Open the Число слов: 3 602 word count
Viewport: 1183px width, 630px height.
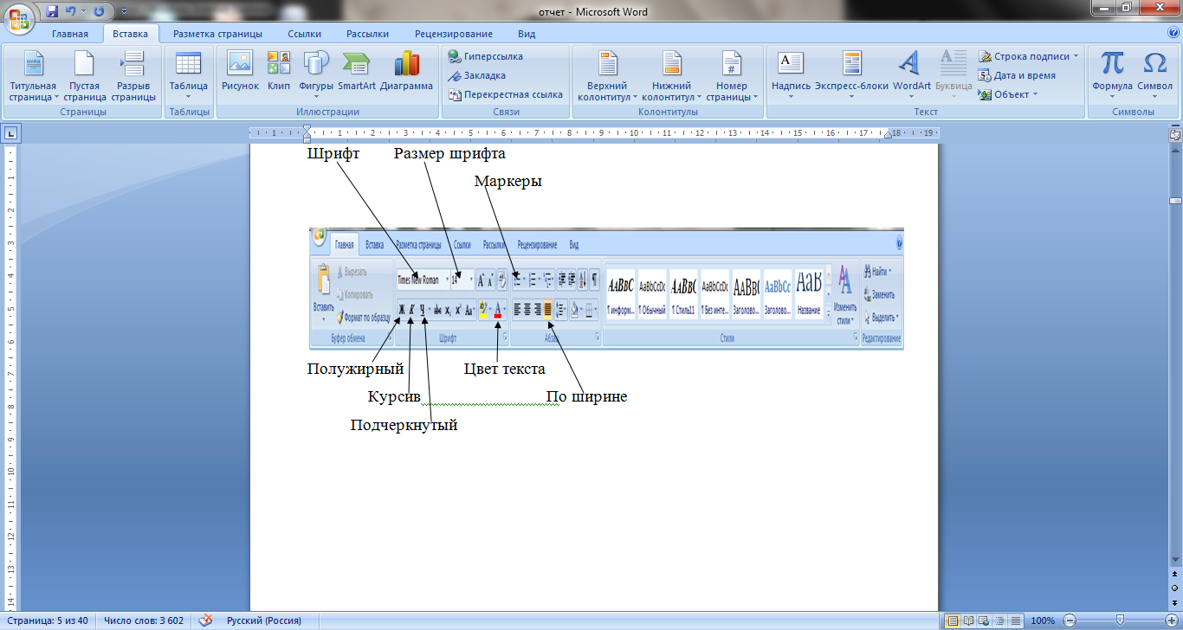click(x=144, y=620)
